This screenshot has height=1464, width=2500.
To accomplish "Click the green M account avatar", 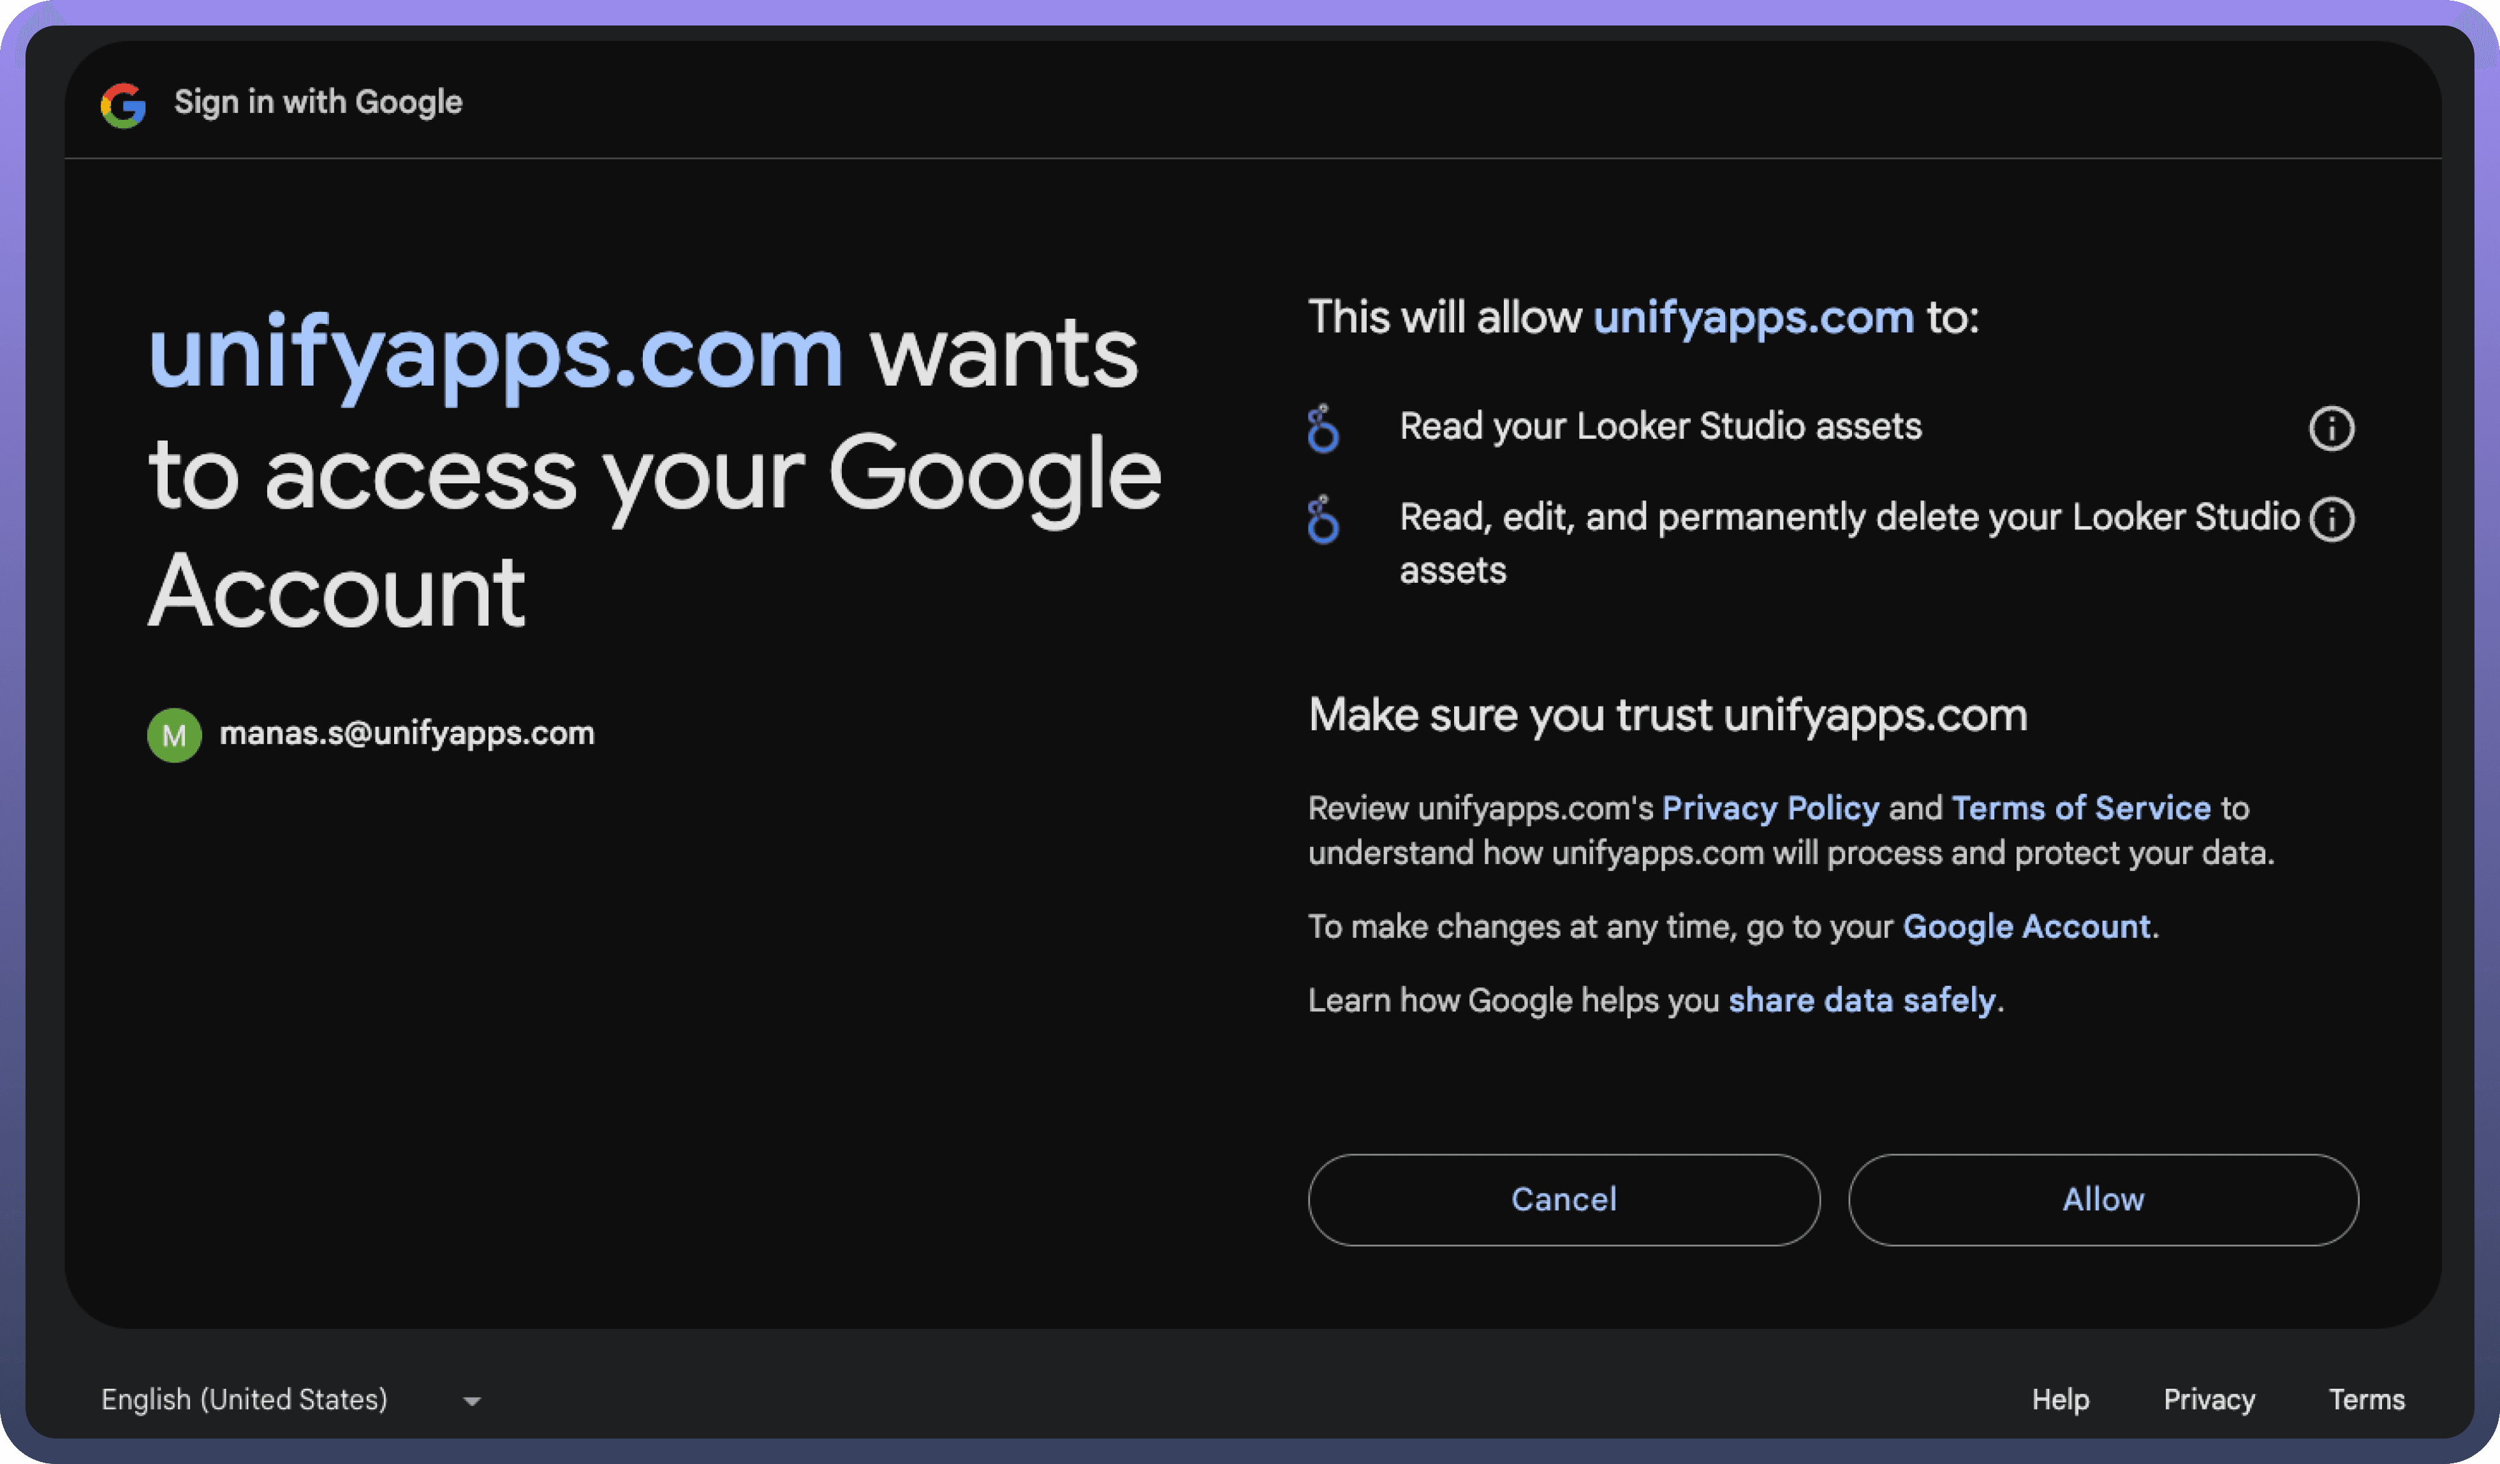I will [x=175, y=735].
